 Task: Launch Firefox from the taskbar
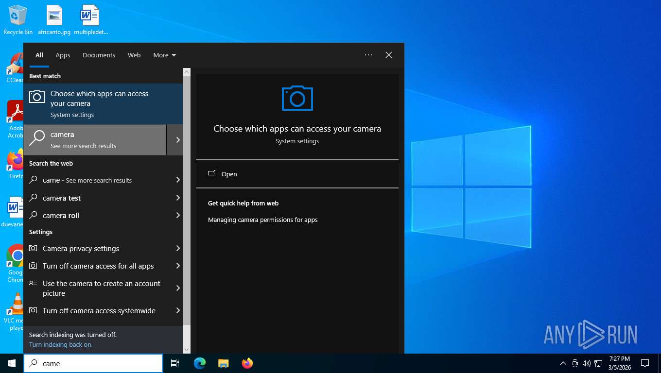pos(247,363)
